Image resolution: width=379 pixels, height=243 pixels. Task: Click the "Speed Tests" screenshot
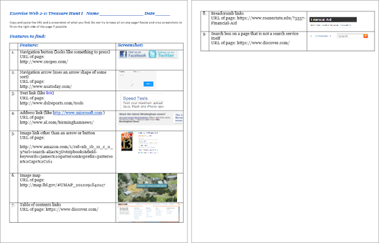point(143,101)
